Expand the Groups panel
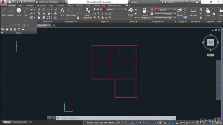This screenshot has width=223, height=125. pyautogui.click(x=182, y=22)
